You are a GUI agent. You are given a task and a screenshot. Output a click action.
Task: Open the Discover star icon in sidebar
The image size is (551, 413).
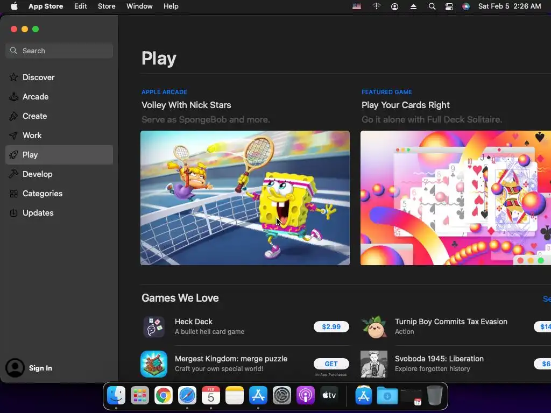[x=13, y=77]
